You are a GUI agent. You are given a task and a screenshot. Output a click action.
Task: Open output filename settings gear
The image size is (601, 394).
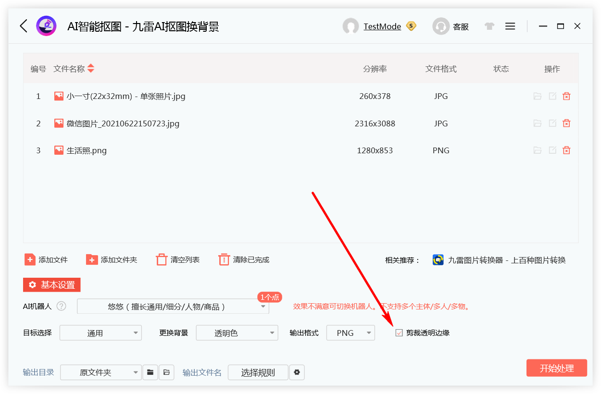click(x=297, y=372)
